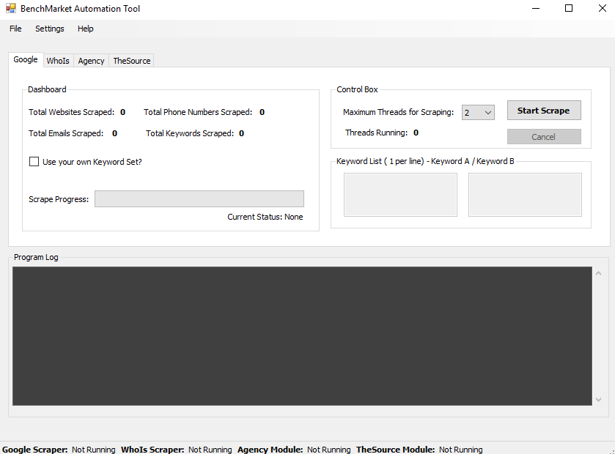This screenshot has width=615, height=454.
Task: Open the Settings menu
Action: (x=49, y=29)
